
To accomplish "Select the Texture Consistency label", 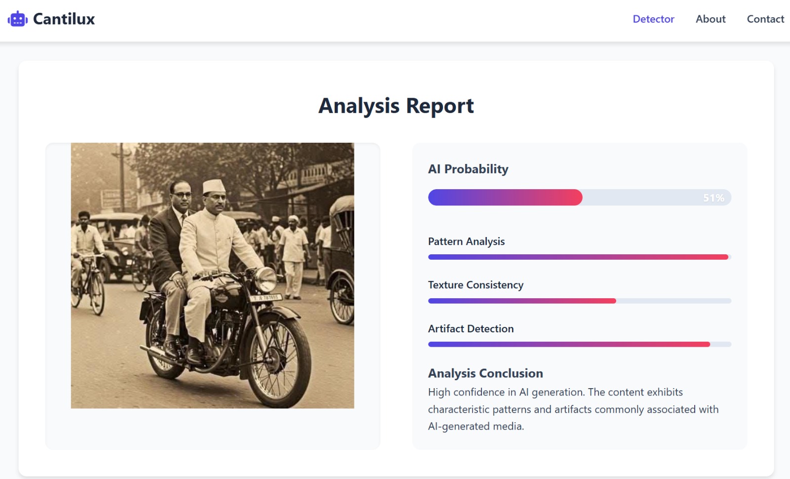I will [475, 285].
